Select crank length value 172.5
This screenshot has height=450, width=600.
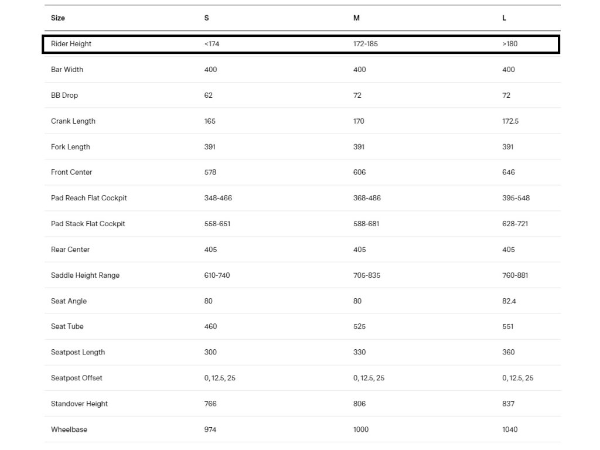point(510,121)
